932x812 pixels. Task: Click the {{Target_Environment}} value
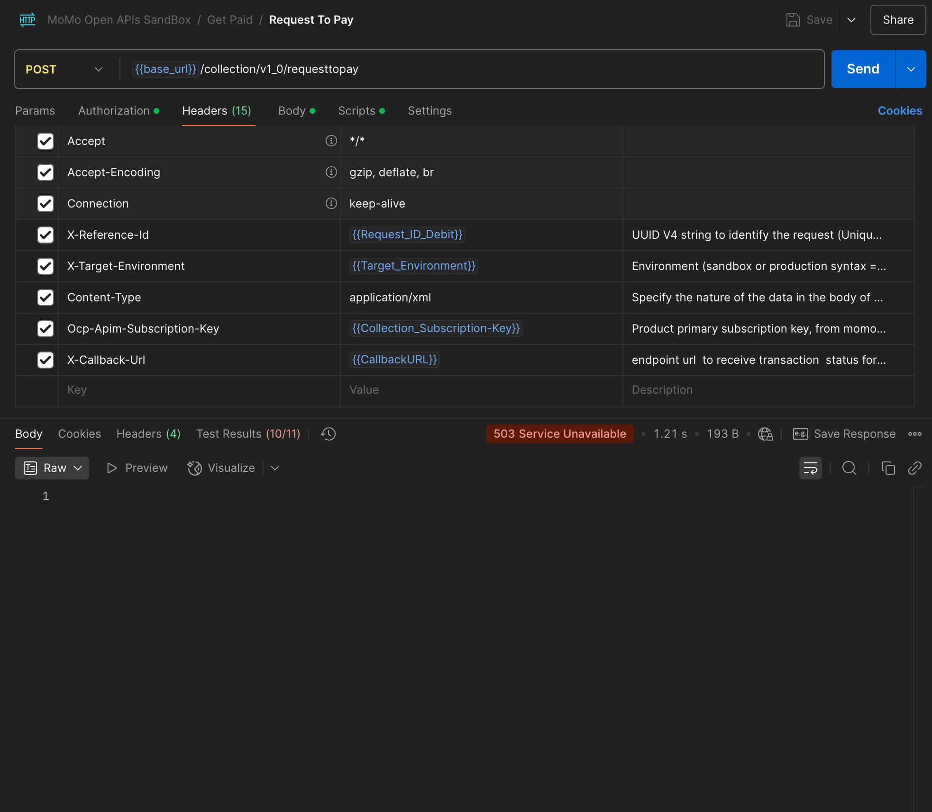click(413, 266)
